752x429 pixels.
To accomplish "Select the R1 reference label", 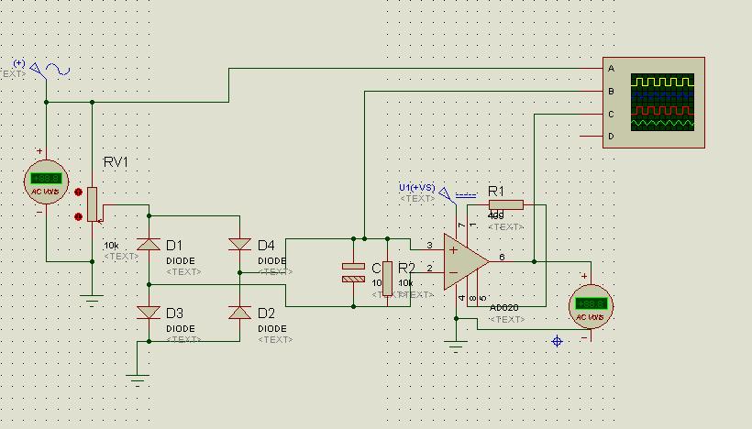I will tap(496, 192).
